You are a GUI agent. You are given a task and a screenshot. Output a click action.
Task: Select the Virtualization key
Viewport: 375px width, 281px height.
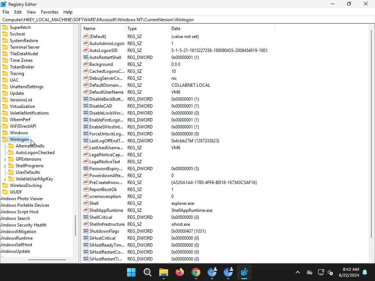tap(22, 106)
